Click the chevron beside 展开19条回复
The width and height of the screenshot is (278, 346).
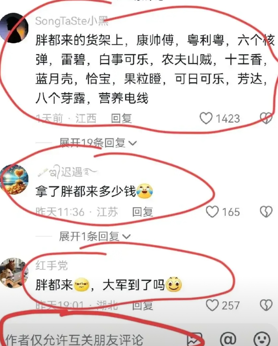pos(132,143)
